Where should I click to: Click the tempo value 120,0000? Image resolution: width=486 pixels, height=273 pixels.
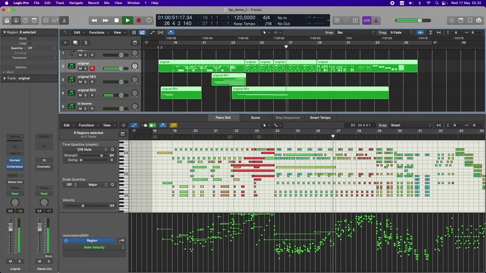point(245,17)
